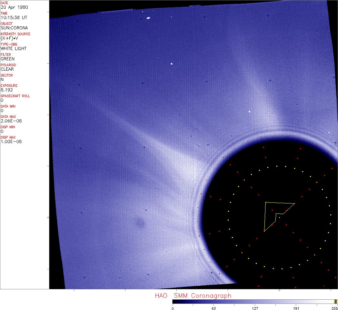Click the "SPACECRAFT ROLL" label
Image resolution: width=338 pixels, height=310 pixels.
click(x=15, y=96)
